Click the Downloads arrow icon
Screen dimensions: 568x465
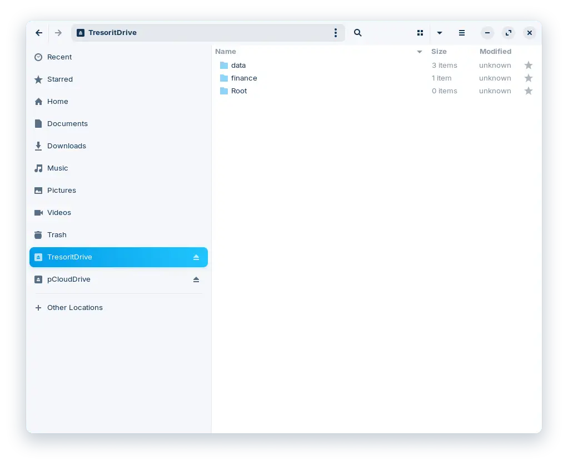[38, 146]
